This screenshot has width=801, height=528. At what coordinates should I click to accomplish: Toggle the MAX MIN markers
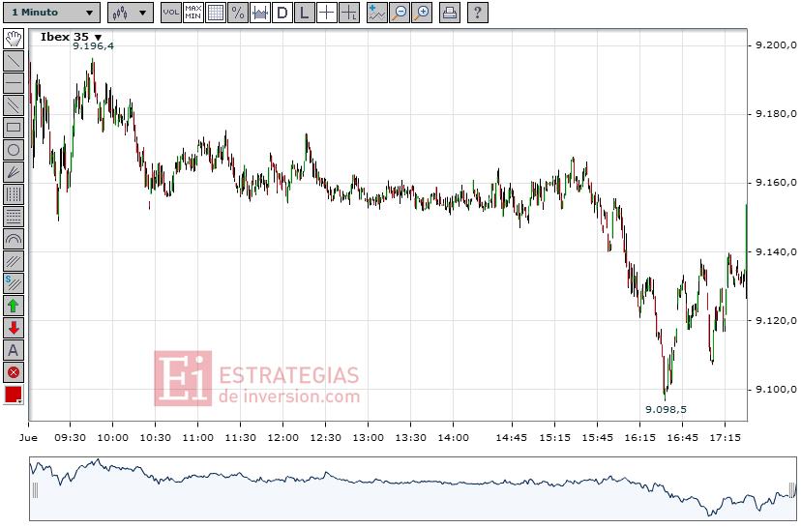point(193,13)
